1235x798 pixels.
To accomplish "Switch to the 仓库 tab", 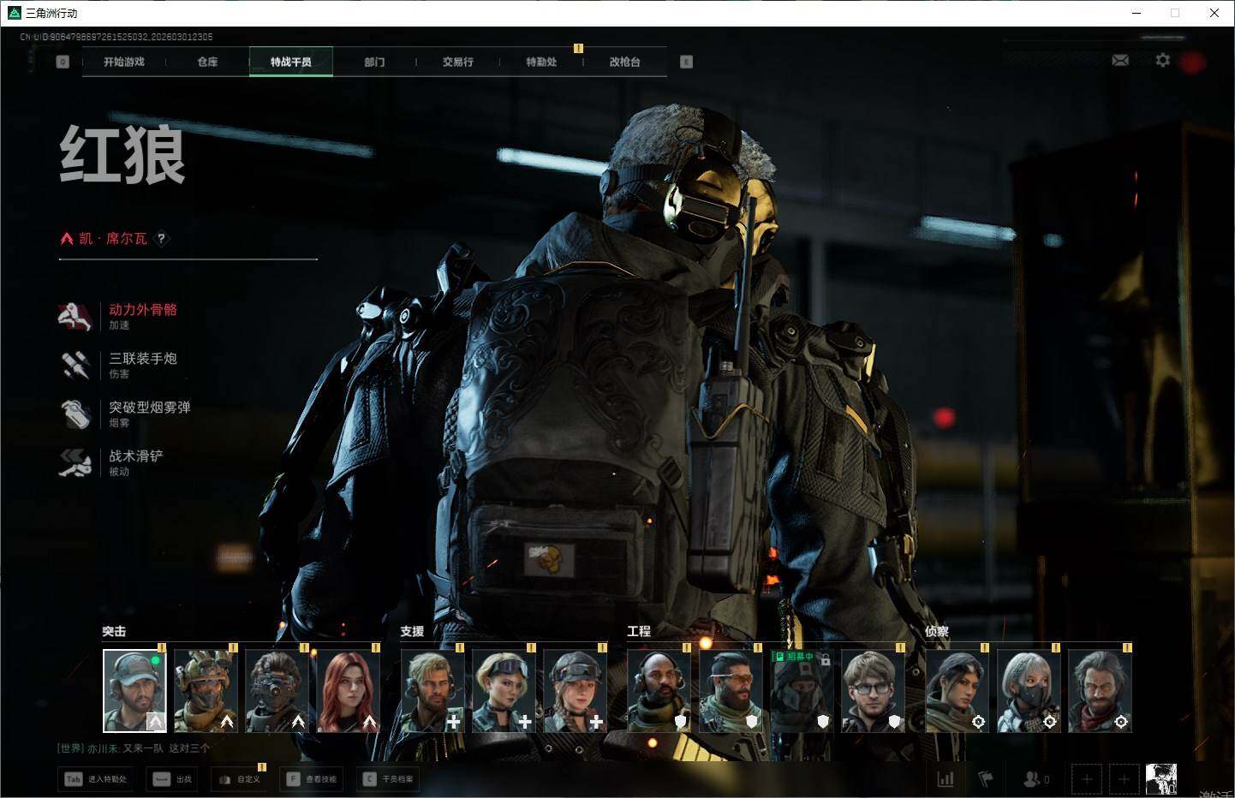I will 207,62.
